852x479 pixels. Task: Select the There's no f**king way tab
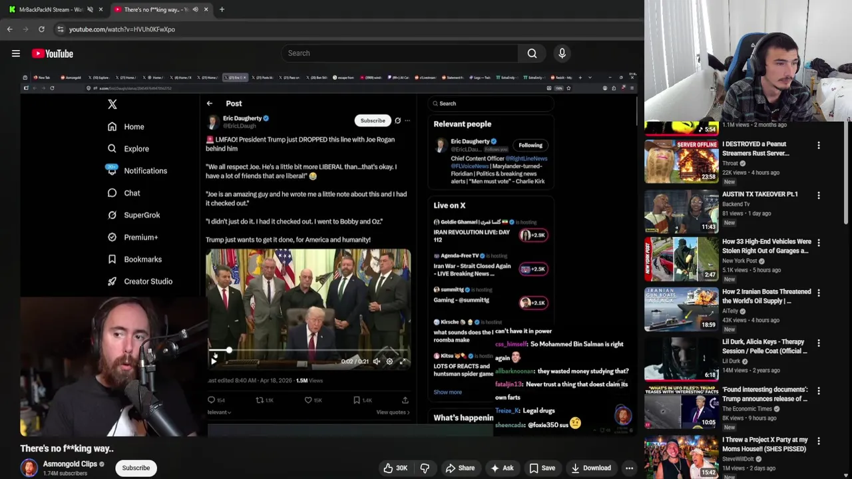(155, 9)
